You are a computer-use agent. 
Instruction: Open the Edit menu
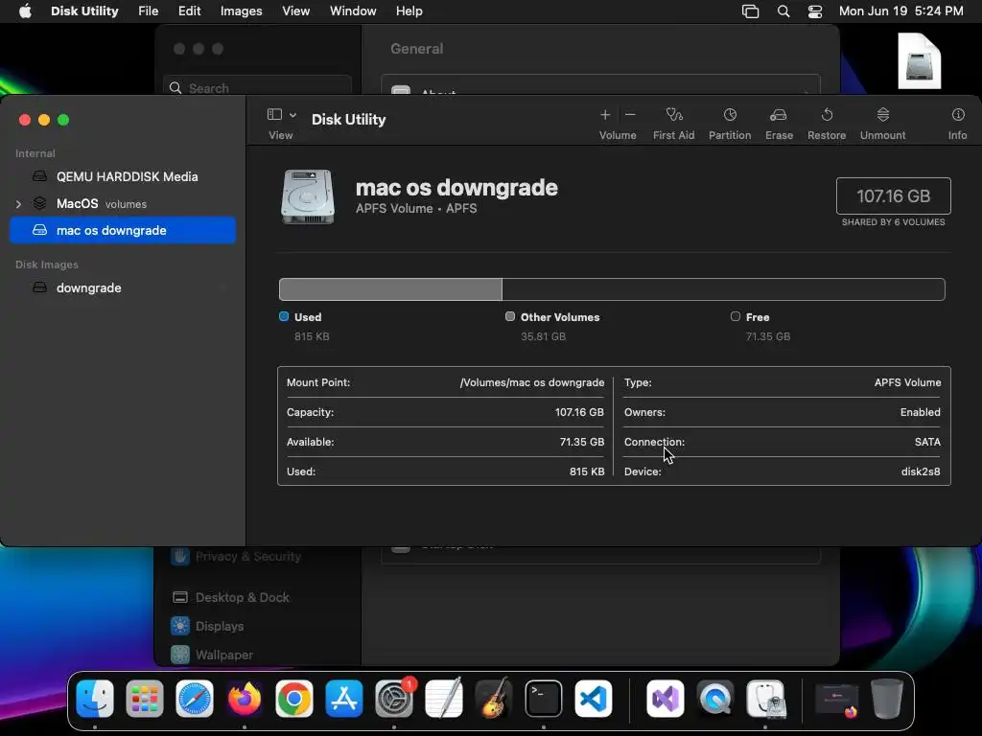click(x=189, y=11)
